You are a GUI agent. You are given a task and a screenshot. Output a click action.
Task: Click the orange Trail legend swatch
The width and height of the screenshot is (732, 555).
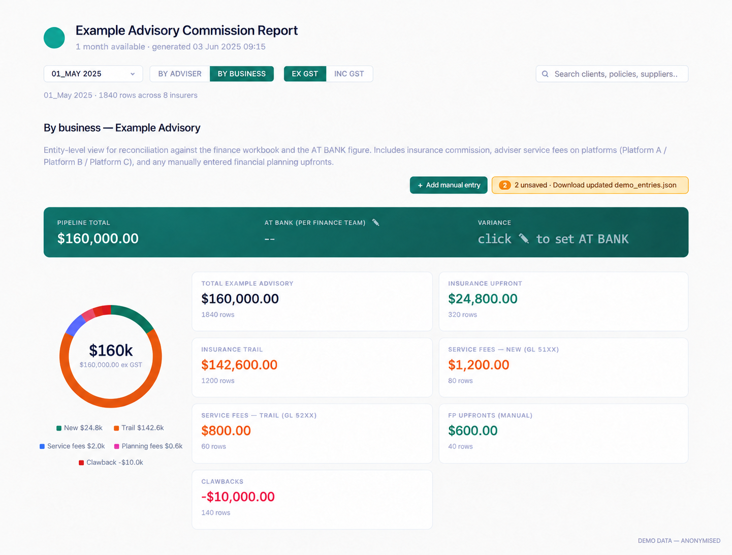tap(116, 428)
